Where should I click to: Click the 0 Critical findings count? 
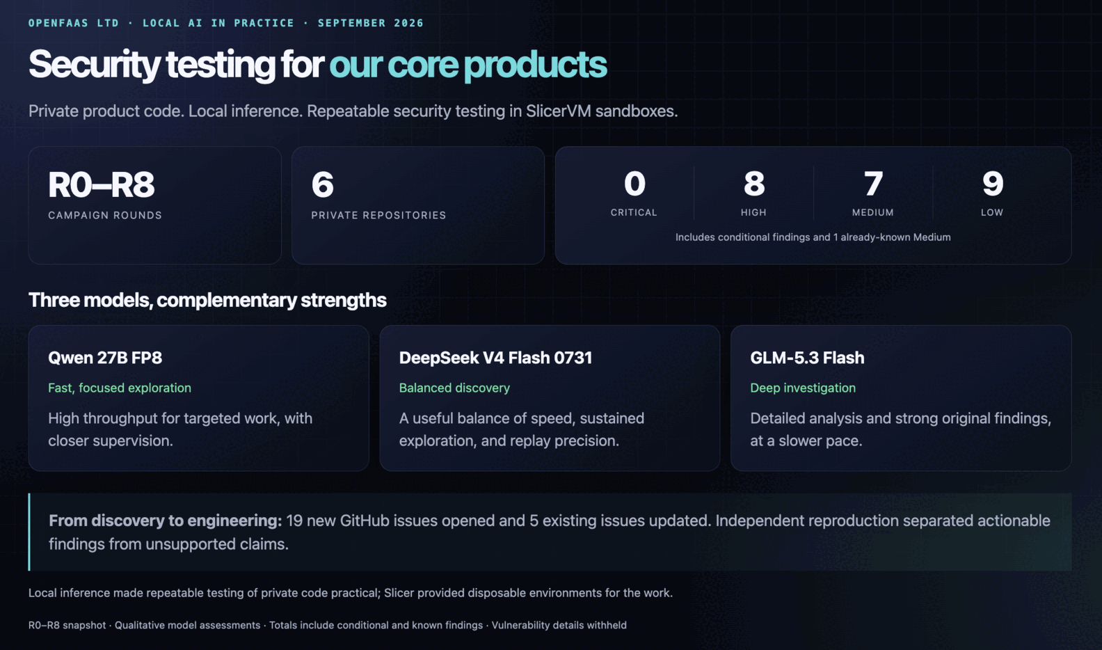coord(634,184)
